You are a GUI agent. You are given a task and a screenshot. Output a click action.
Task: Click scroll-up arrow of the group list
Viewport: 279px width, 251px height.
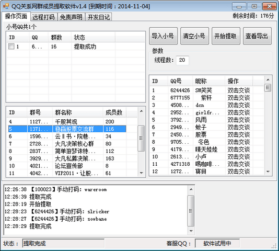point(141,111)
